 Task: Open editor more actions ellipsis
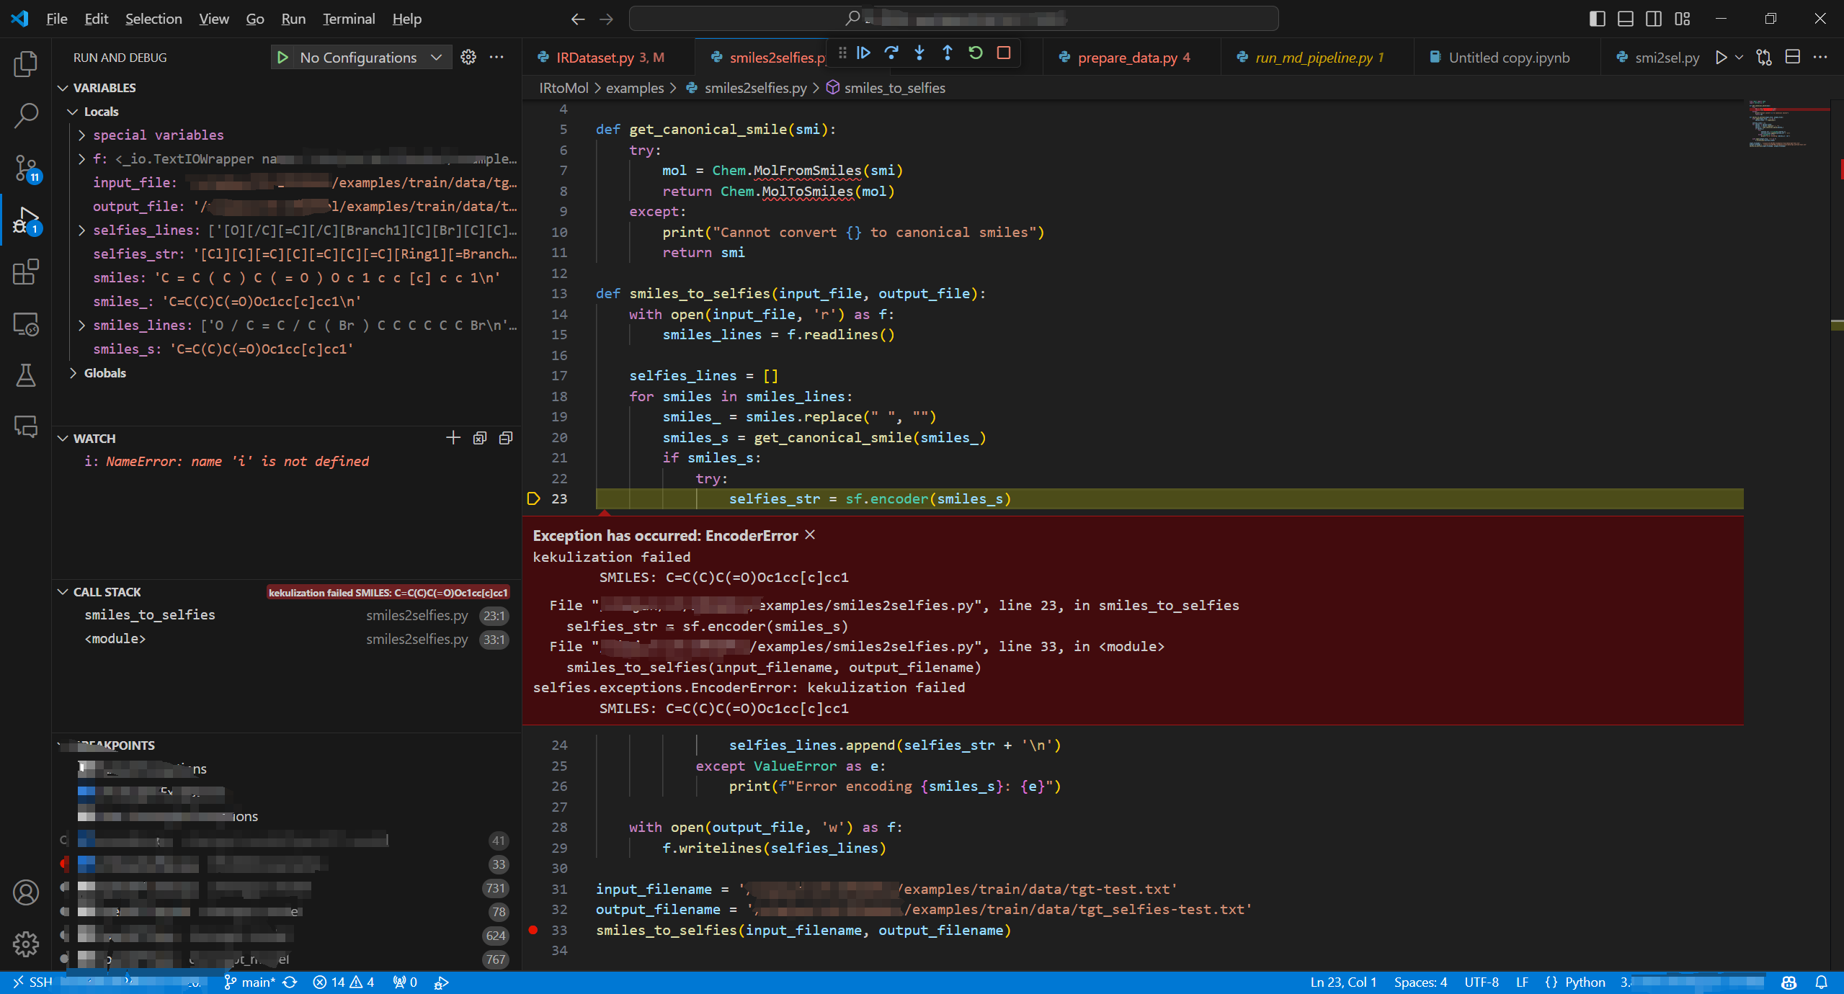coord(1820,58)
